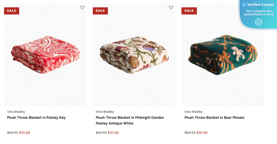Viewport: 277px width, 144px height.
Task: Favorite the Paisley Key blanket with the heart
Action: coord(82,8)
